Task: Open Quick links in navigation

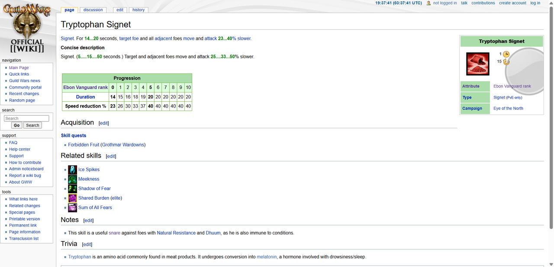Action: tap(19, 74)
